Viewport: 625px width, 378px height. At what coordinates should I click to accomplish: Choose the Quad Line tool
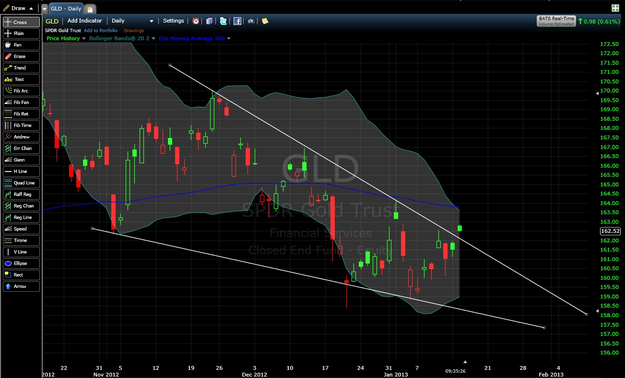(21, 183)
